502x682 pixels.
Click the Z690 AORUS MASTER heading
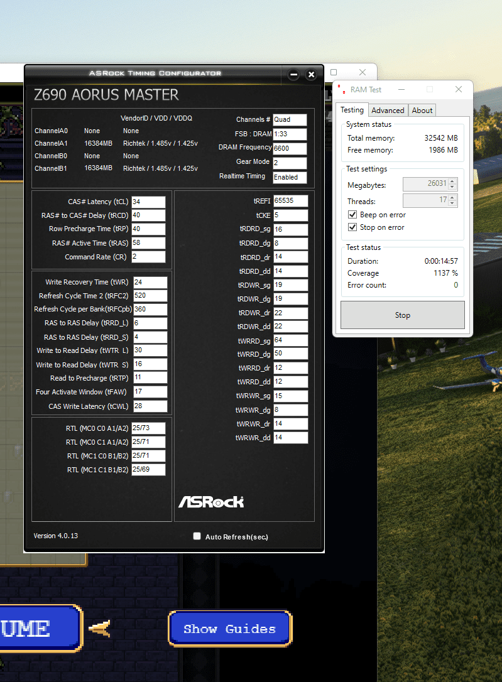(106, 95)
